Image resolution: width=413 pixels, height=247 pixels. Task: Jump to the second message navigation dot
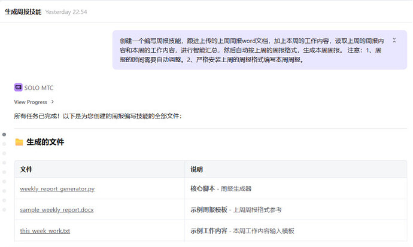(x=4, y=144)
